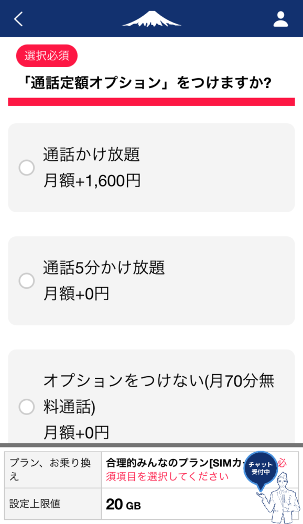Click the 選択必須 red badge
This screenshot has height=524, width=303.
click(x=47, y=56)
